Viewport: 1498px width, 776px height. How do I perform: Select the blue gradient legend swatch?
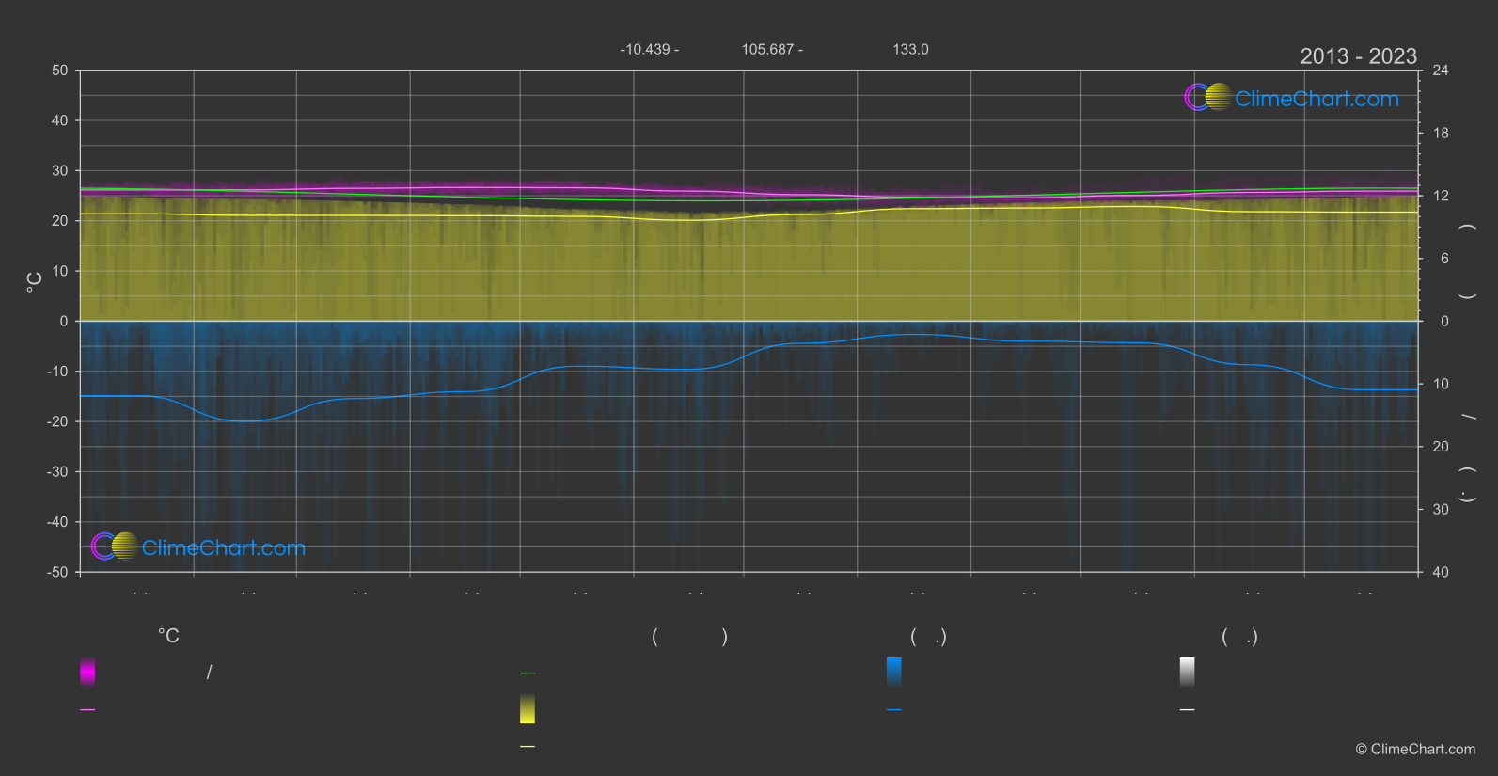tap(894, 672)
